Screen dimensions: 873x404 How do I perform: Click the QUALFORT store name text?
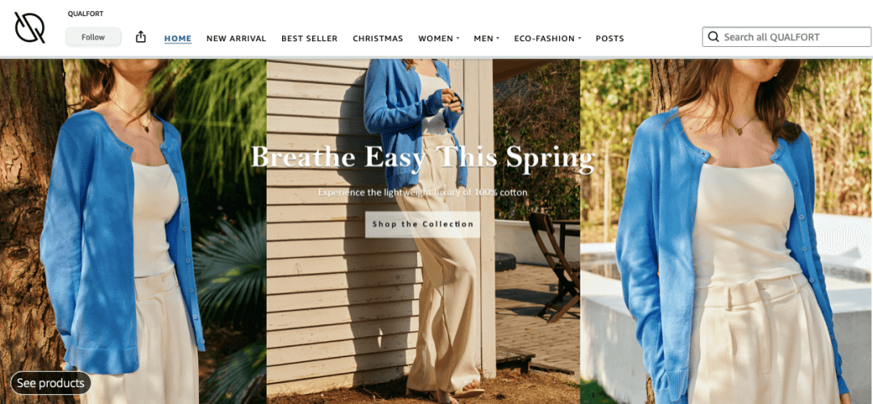pyautogui.click(x=86, y=14)
